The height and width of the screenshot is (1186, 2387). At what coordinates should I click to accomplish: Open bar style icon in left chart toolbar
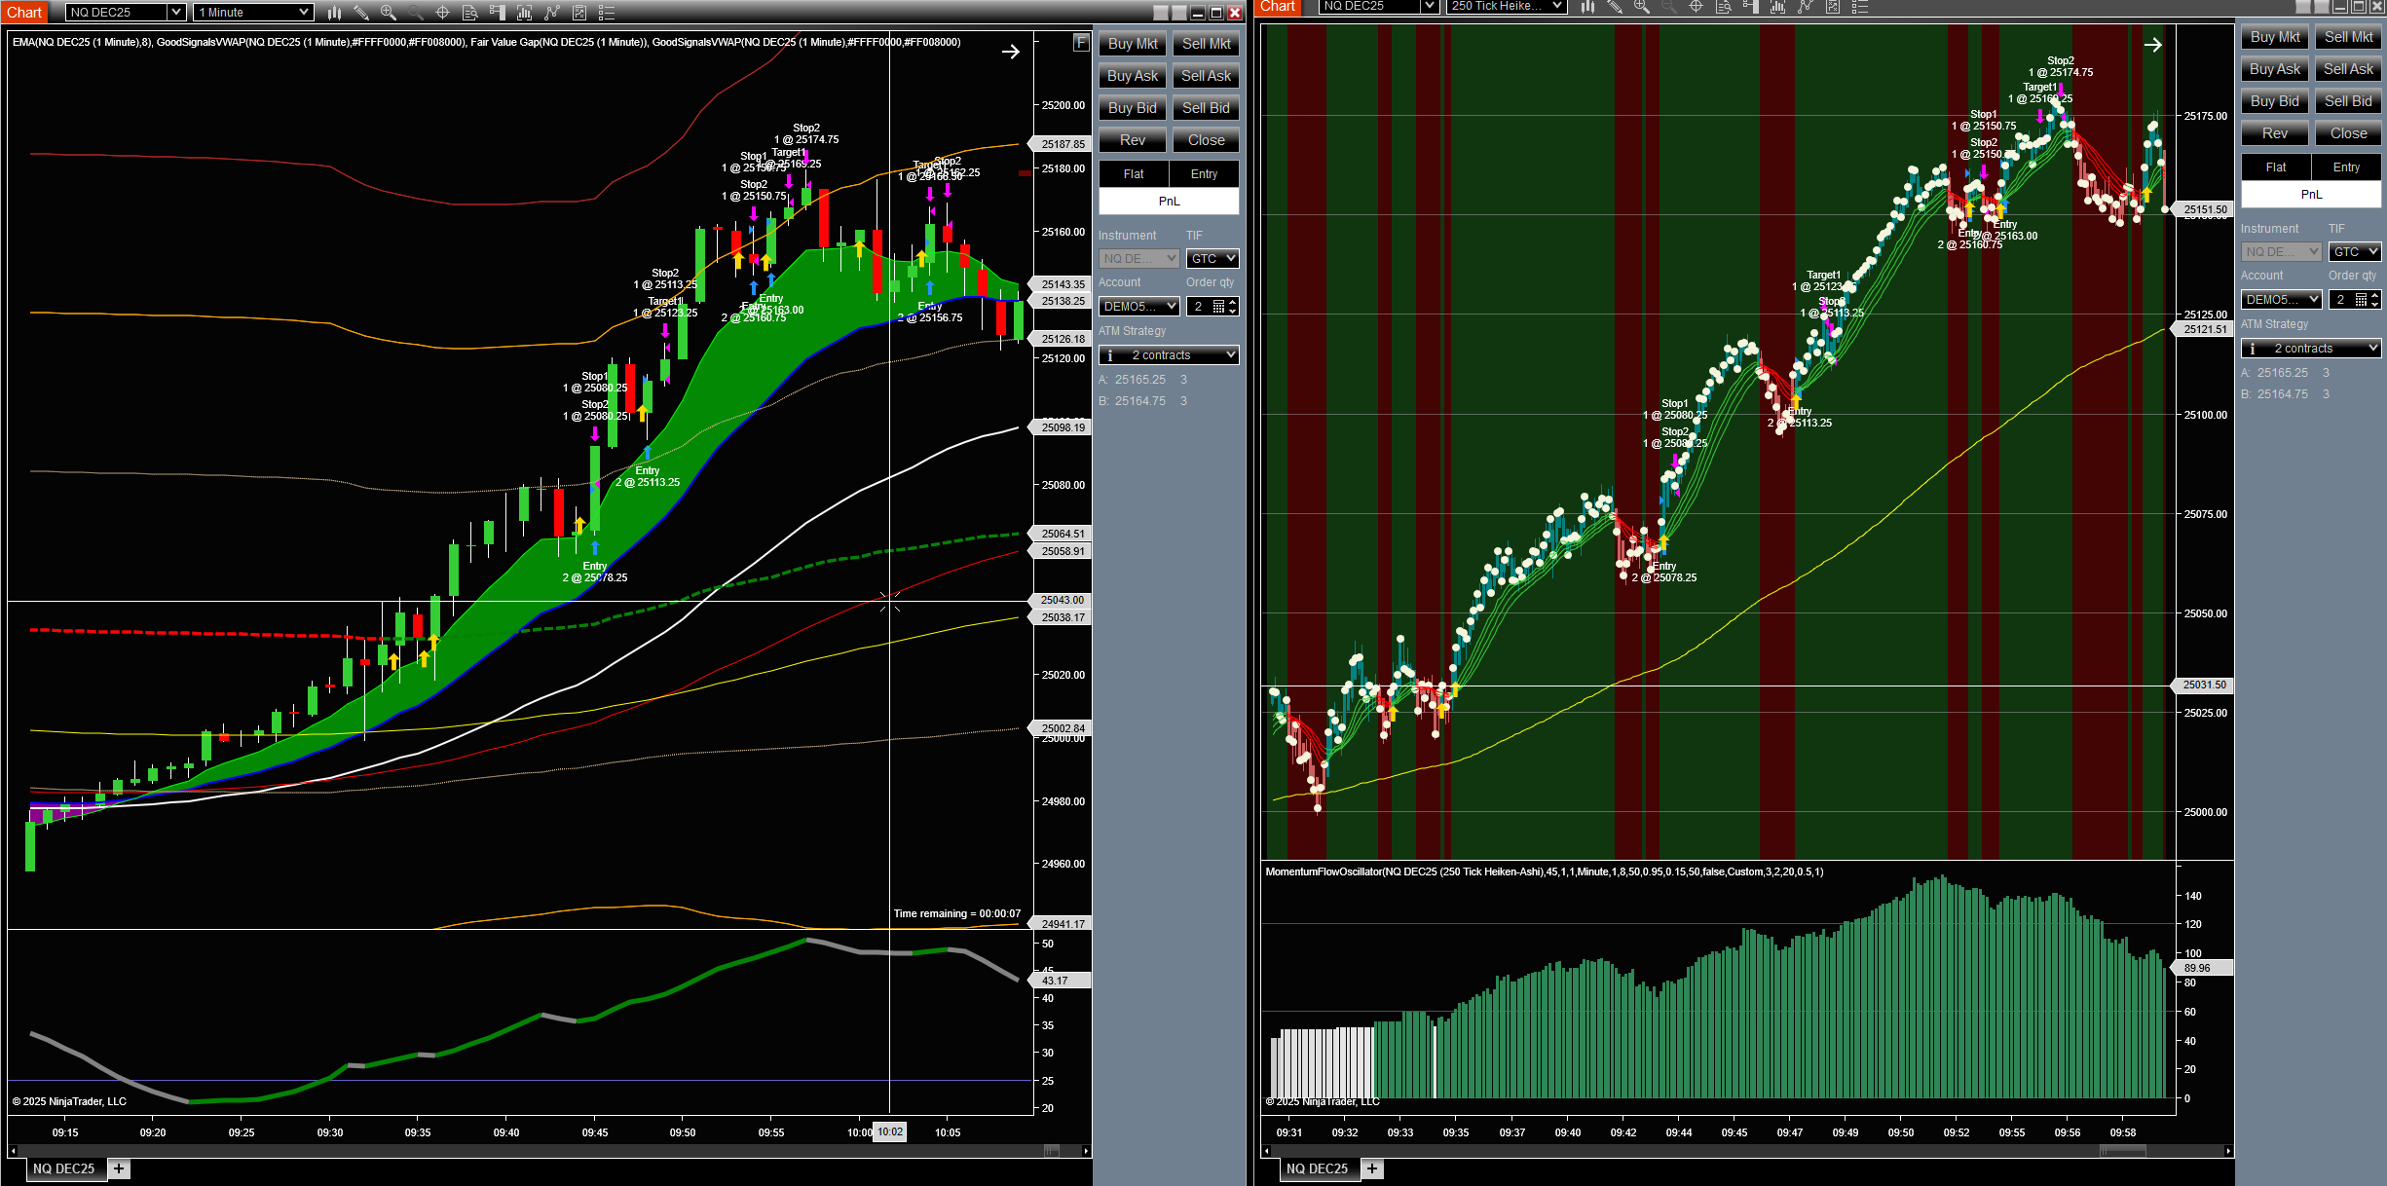click(334, 13)
